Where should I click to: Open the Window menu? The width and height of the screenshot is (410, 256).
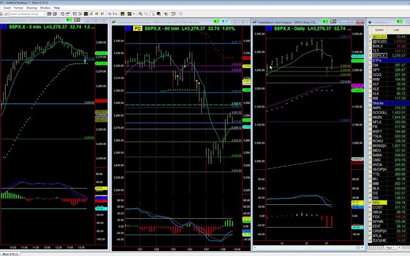click(x=45, y=8)
